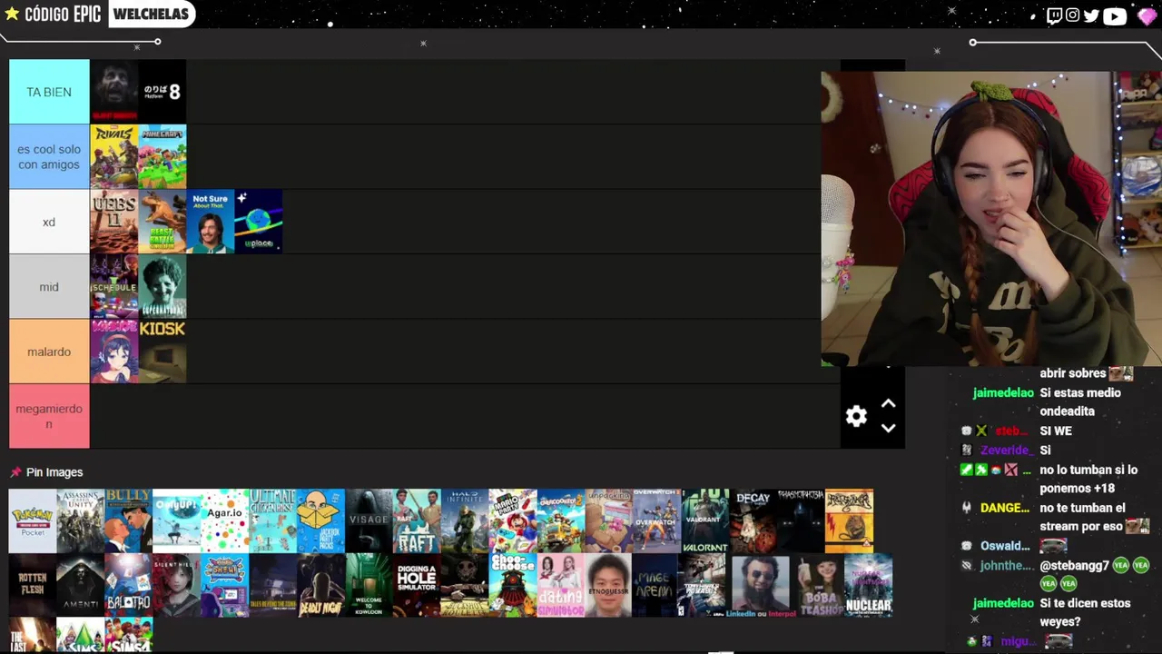Pick the Silent Hill f thumbnail
The height and width of the screenshot is (654, 1162).
[x=177, y=586]
